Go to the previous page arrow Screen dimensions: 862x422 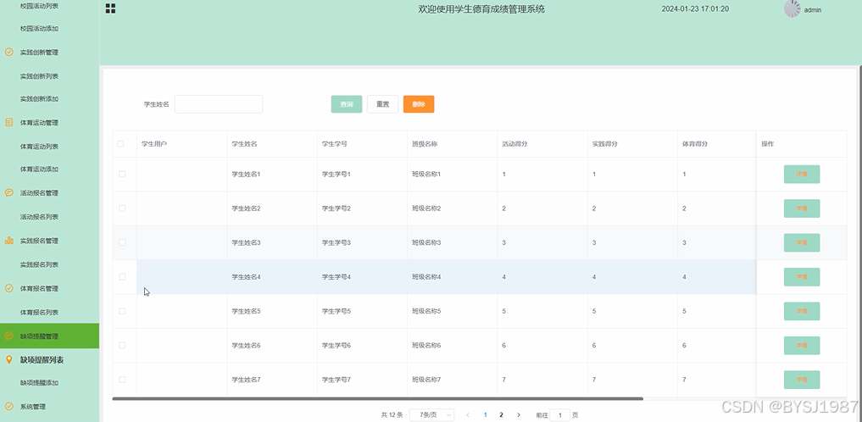click(468, 415)
